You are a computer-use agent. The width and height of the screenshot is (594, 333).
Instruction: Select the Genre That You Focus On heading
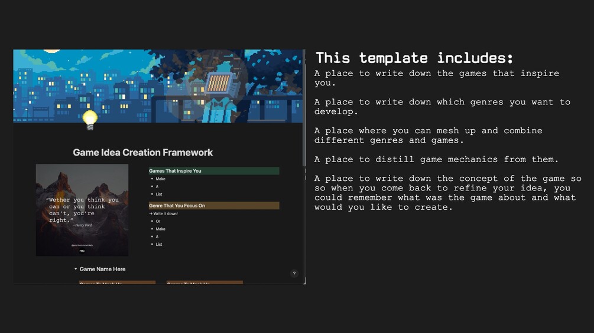(x=214, y=205)
